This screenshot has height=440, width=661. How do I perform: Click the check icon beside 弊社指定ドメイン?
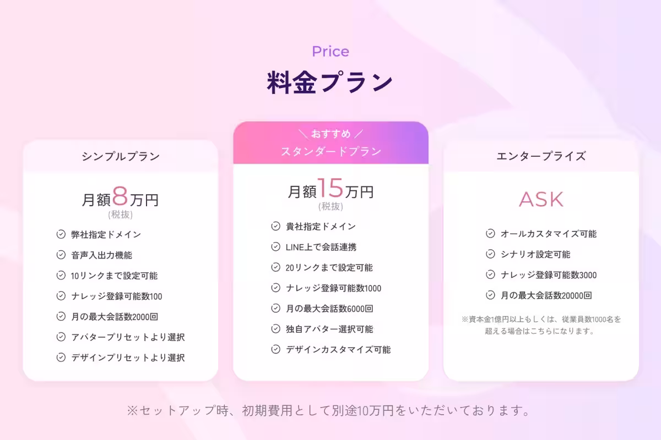(61, 234)
